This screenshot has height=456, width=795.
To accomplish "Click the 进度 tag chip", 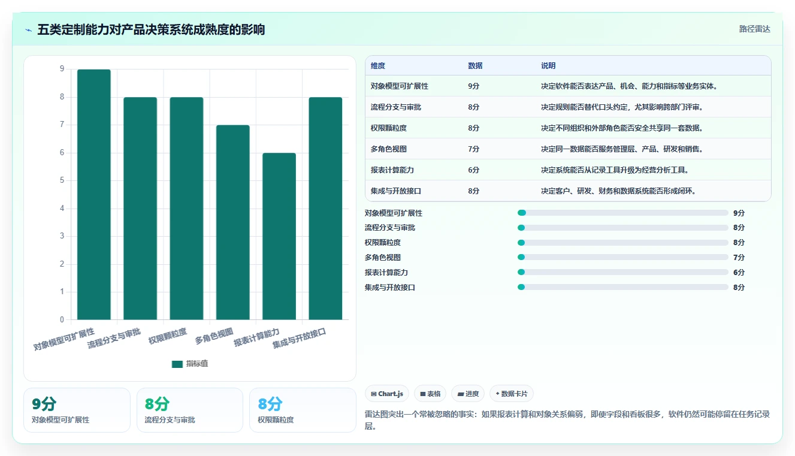I will (x=468, y=394).
